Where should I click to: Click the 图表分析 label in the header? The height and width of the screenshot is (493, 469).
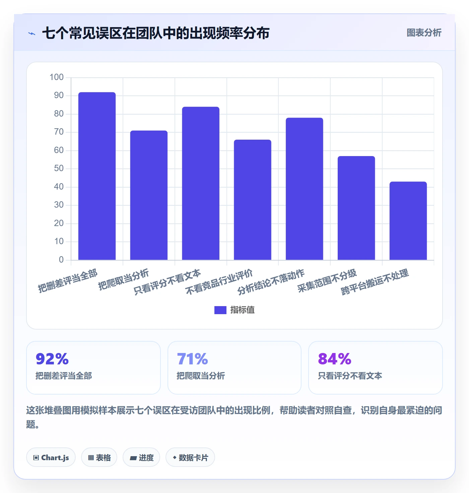tap(424, 32)
